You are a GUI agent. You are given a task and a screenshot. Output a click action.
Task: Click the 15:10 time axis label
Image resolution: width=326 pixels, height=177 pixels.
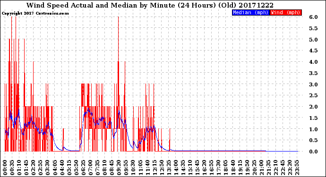pos(190,168)
